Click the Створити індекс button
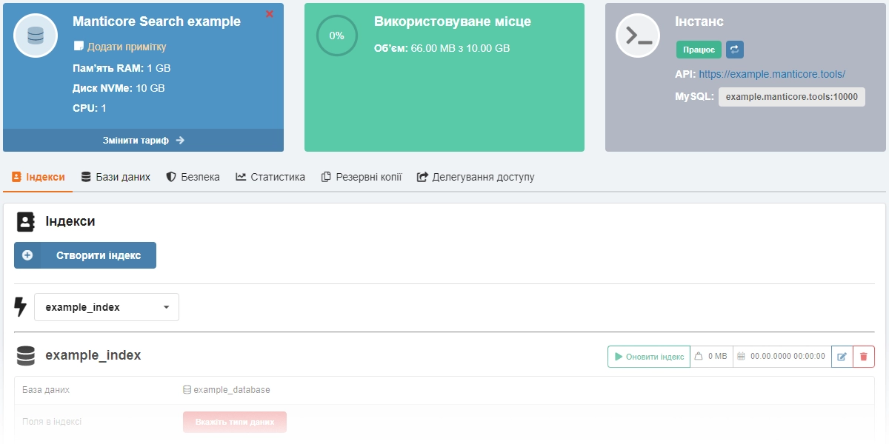This screenshot has height=444, width=889. click(x=84, y=255)
